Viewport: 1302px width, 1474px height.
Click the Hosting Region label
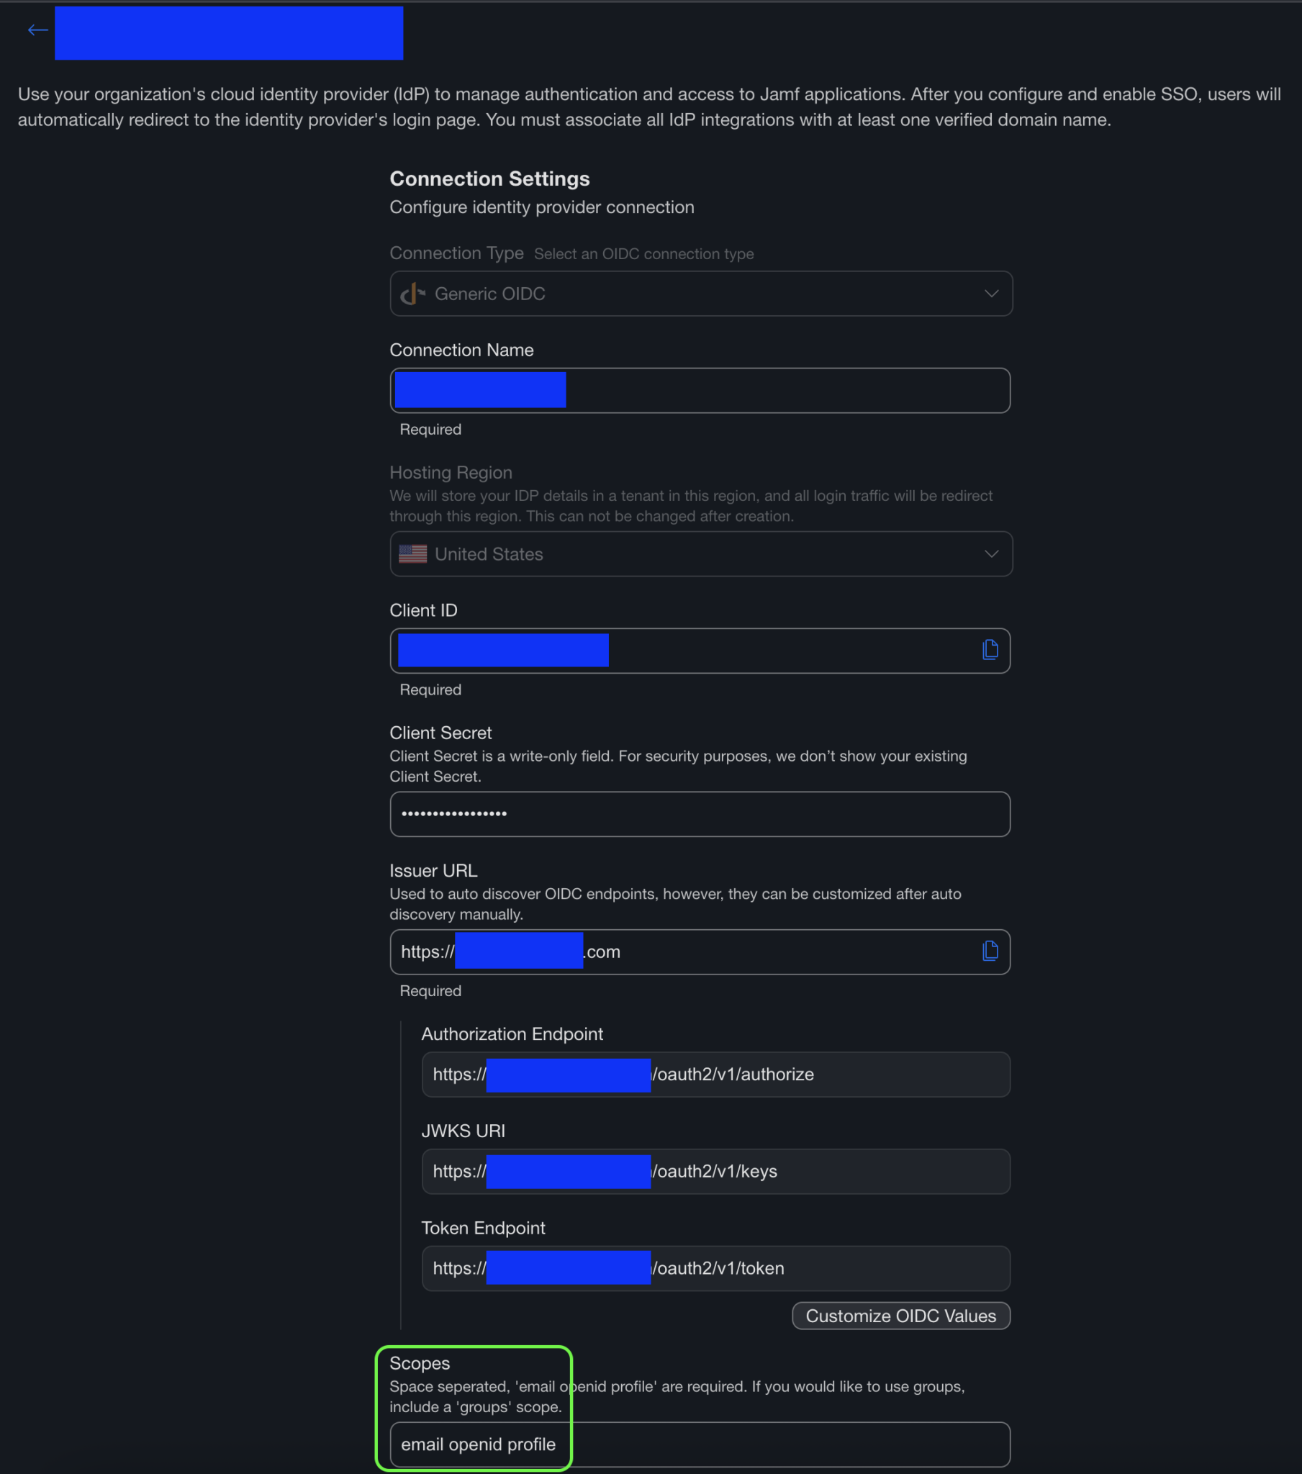pos(451,472)
